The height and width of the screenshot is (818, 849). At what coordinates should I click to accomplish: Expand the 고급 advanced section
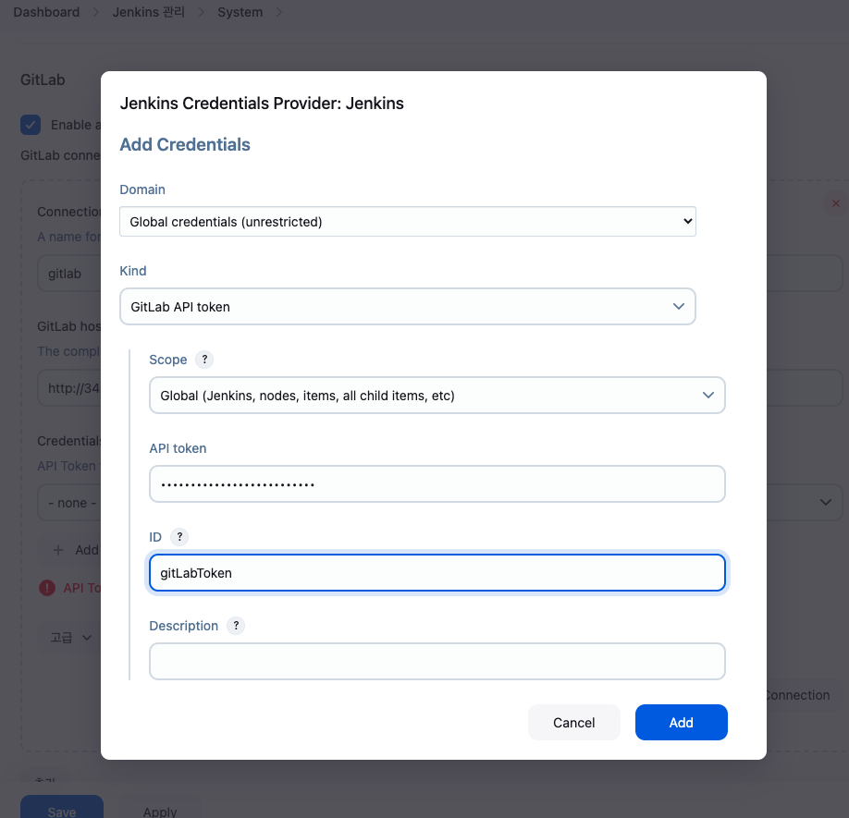point(70,638)
